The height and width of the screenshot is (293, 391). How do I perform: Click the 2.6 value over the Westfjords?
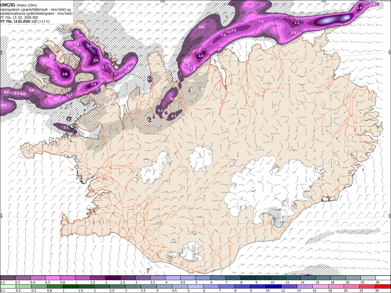pos(65,74)
